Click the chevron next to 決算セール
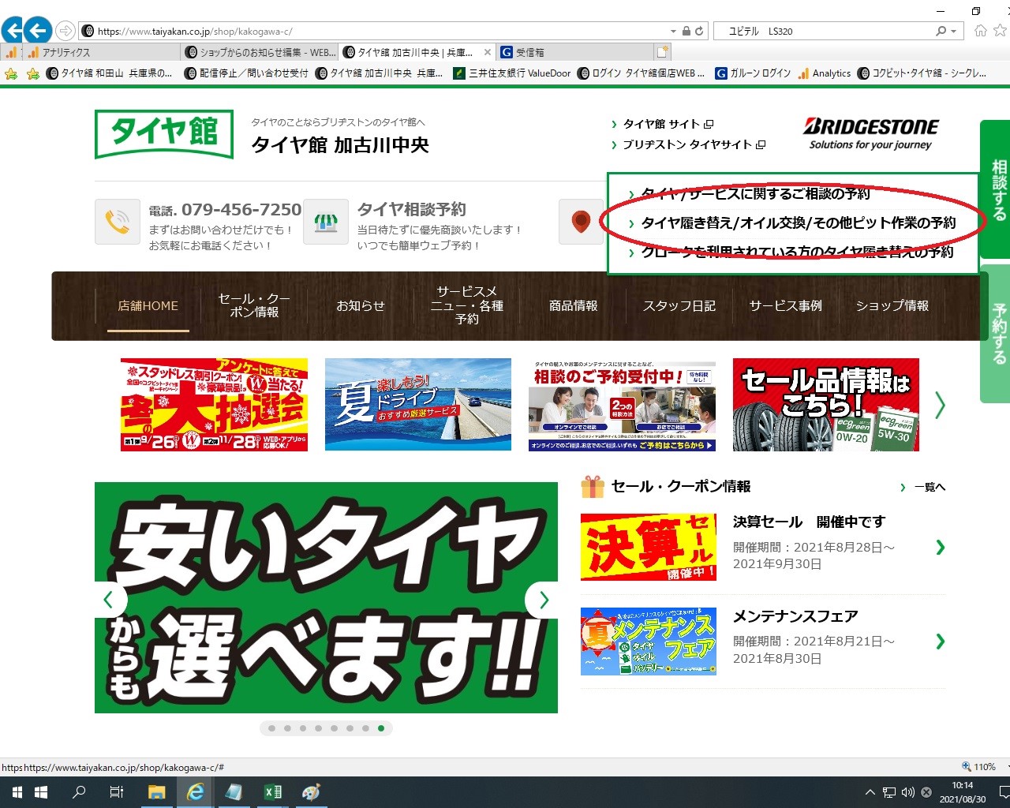The width and height of the screenshot is (1010, 808). [940, 547]
